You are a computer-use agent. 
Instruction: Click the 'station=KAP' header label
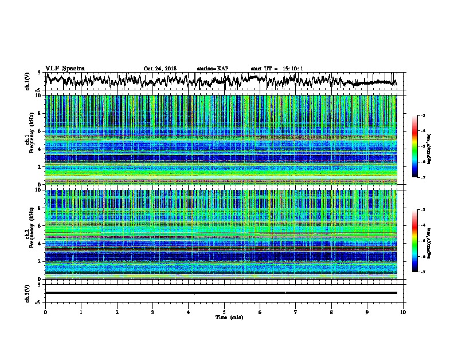pos(213,69)
